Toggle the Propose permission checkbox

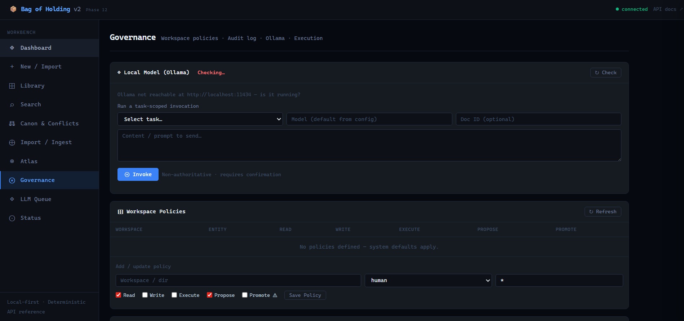point(209,295)
